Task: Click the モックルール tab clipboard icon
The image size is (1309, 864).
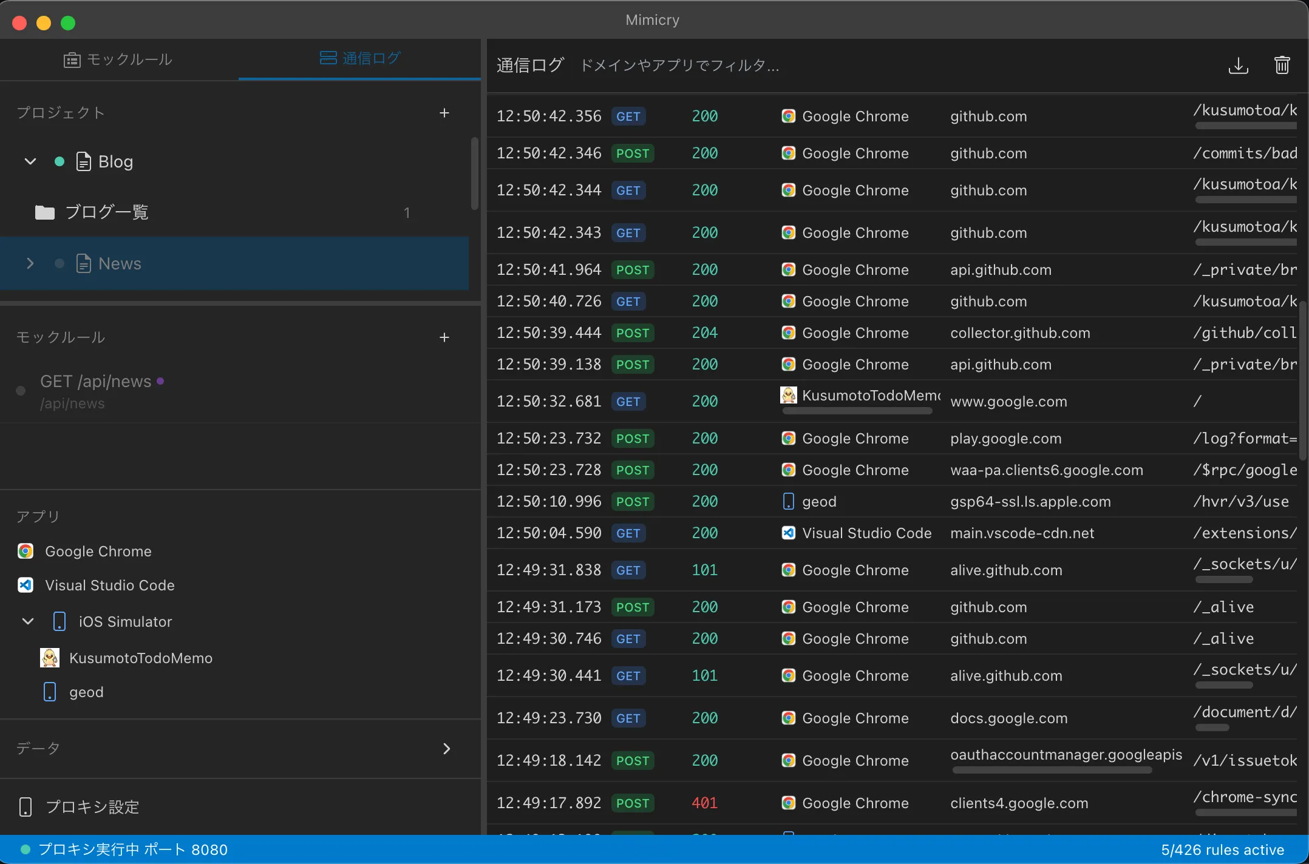Action: pyautogui.click(x=72, y=59)
